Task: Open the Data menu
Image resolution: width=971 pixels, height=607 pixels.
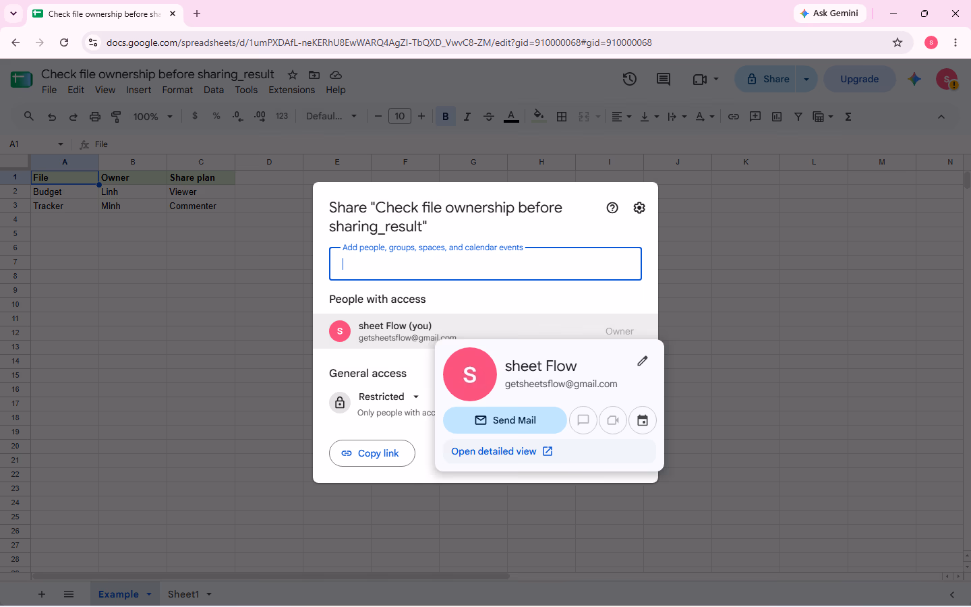Action: point(214,90)
